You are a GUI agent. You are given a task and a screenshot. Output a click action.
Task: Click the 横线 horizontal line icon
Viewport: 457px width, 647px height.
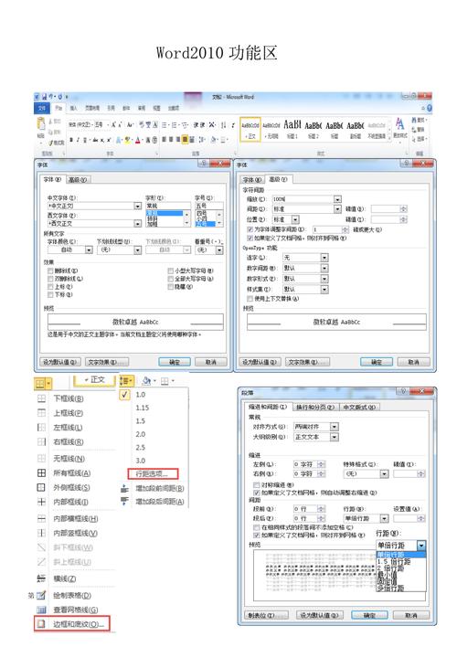click(41, 578)
